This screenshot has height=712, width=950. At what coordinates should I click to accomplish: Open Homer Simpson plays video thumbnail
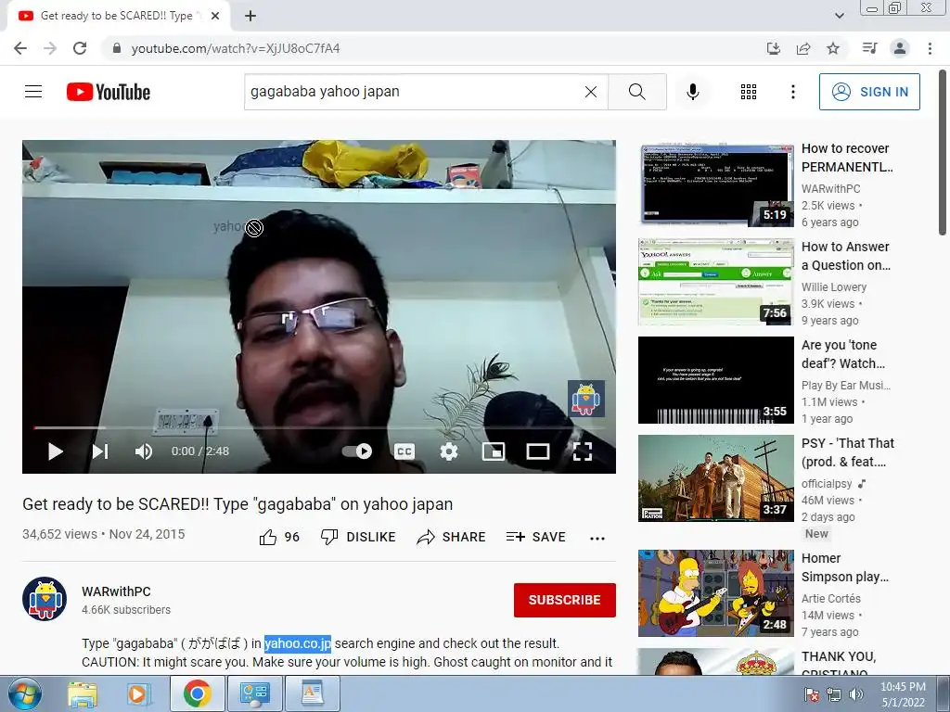pyautogui.click(x=716, y=593)
